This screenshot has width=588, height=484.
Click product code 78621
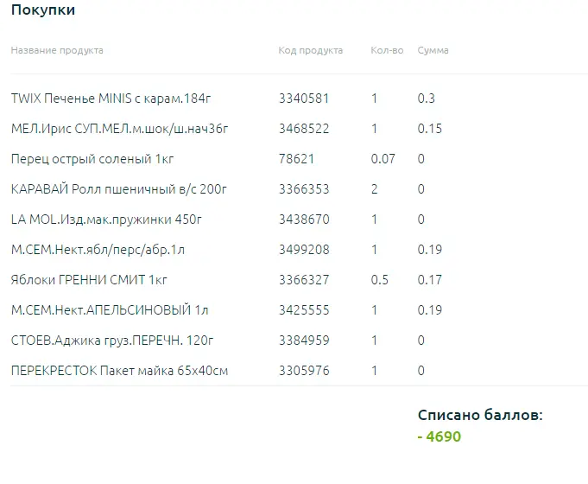(x=296, y=159)
